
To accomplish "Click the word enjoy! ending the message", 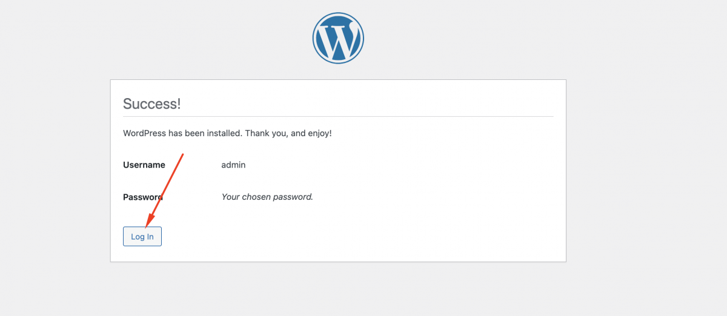I will coord(319,133).
